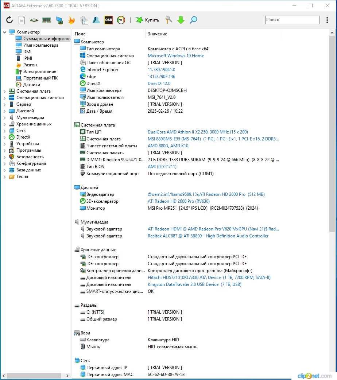Open AMD 880G, AMD K10 chipset link
Image resolution: width=337 pixels, height=380 pixels.
168,146
